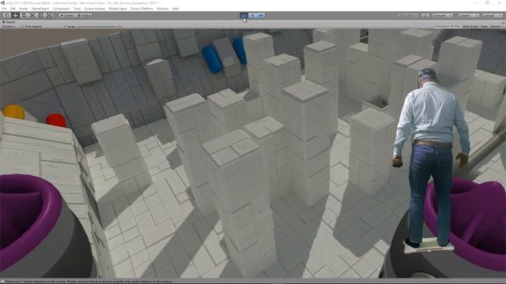Open the Assets menu
This screenshot has height=284, width=506.
tap(24, 9)
